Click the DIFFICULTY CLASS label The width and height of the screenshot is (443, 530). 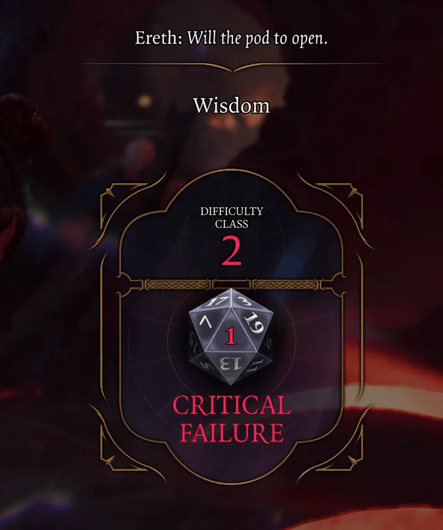coord(232,217)
